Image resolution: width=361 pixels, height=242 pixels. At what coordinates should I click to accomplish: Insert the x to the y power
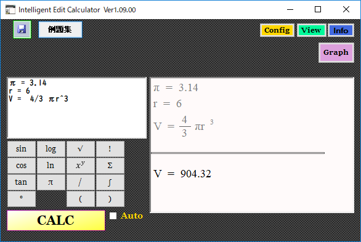pyautogui.click(x=80, y=166)
